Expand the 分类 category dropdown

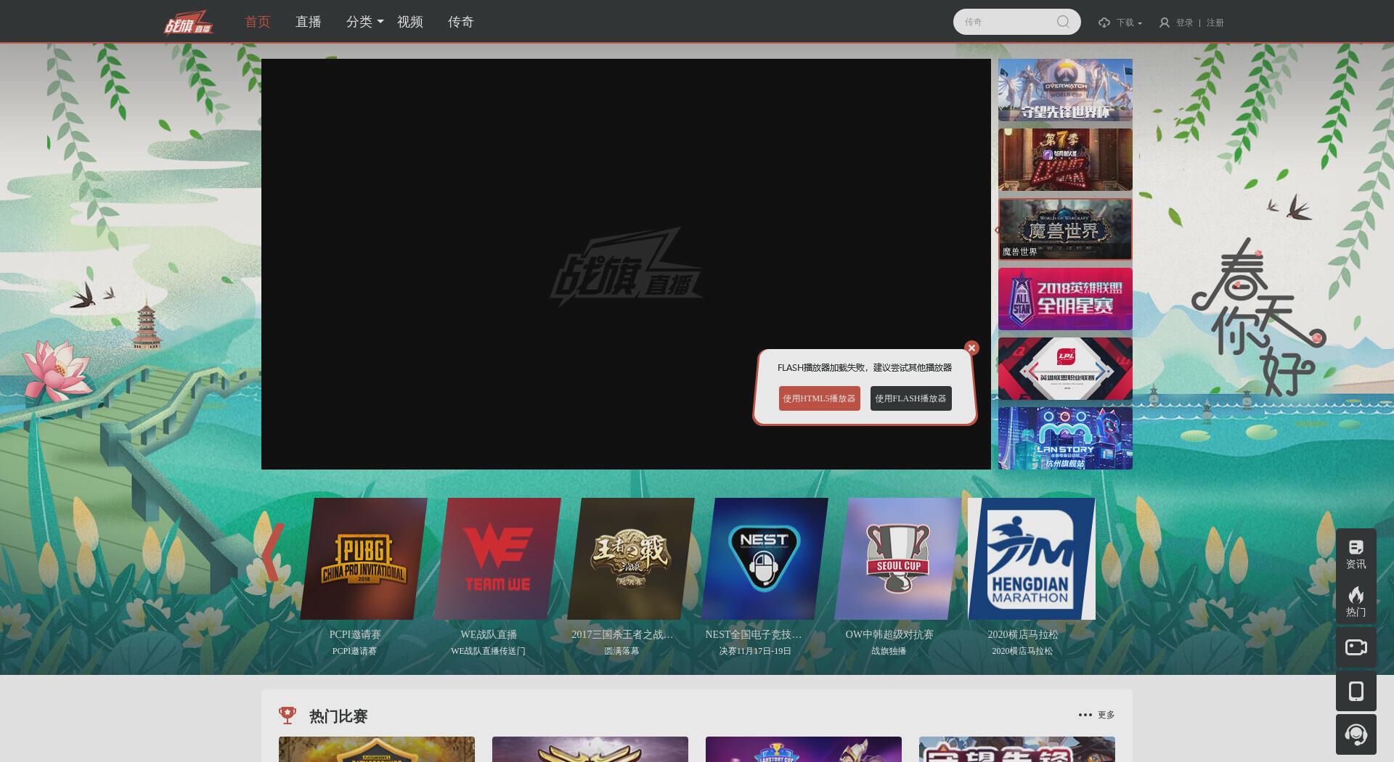click(364, 22)
